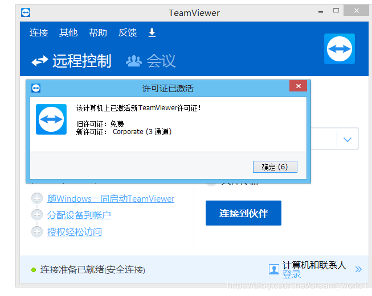Click the remote control arrows icon

tap(40, 61)
